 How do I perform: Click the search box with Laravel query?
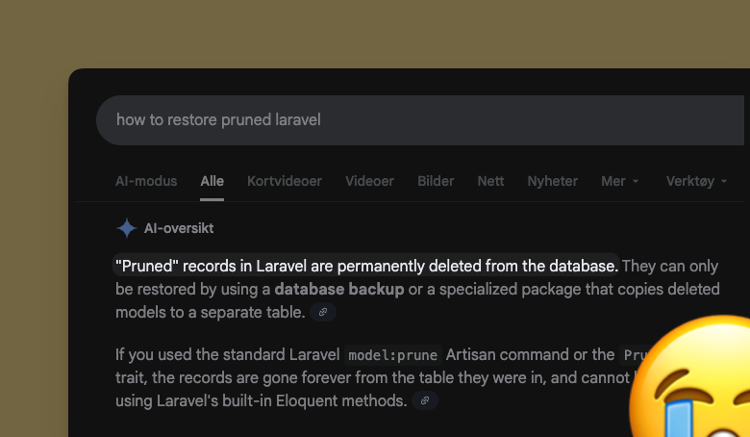click(x=385, y=120)
